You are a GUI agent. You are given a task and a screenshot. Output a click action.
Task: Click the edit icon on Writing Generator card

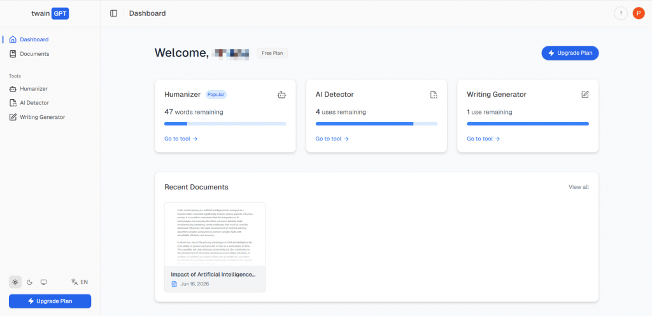pyautogui.click(x=585, y=95)
